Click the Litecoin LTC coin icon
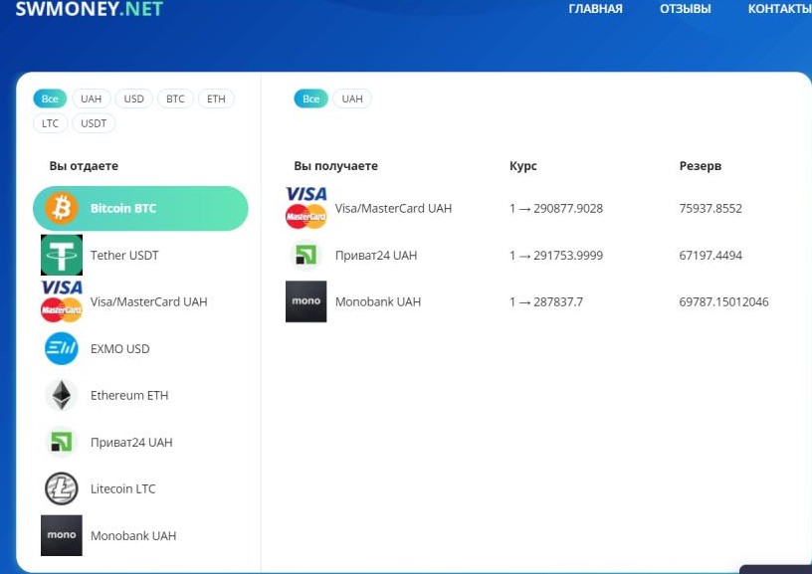 [x=62, y=488]
